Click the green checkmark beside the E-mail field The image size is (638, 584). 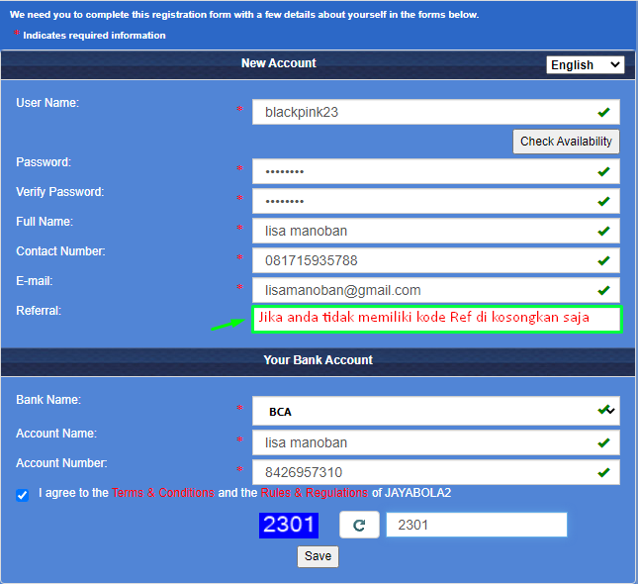click(x=603, y=290)
